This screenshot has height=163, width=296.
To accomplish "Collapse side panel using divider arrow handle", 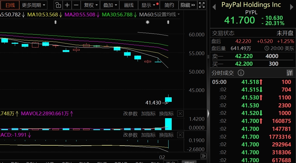I will (x=208, y=113).
